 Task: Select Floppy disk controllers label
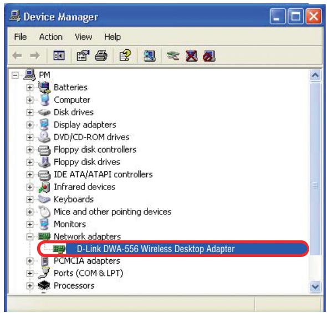[x=95, y=150]
